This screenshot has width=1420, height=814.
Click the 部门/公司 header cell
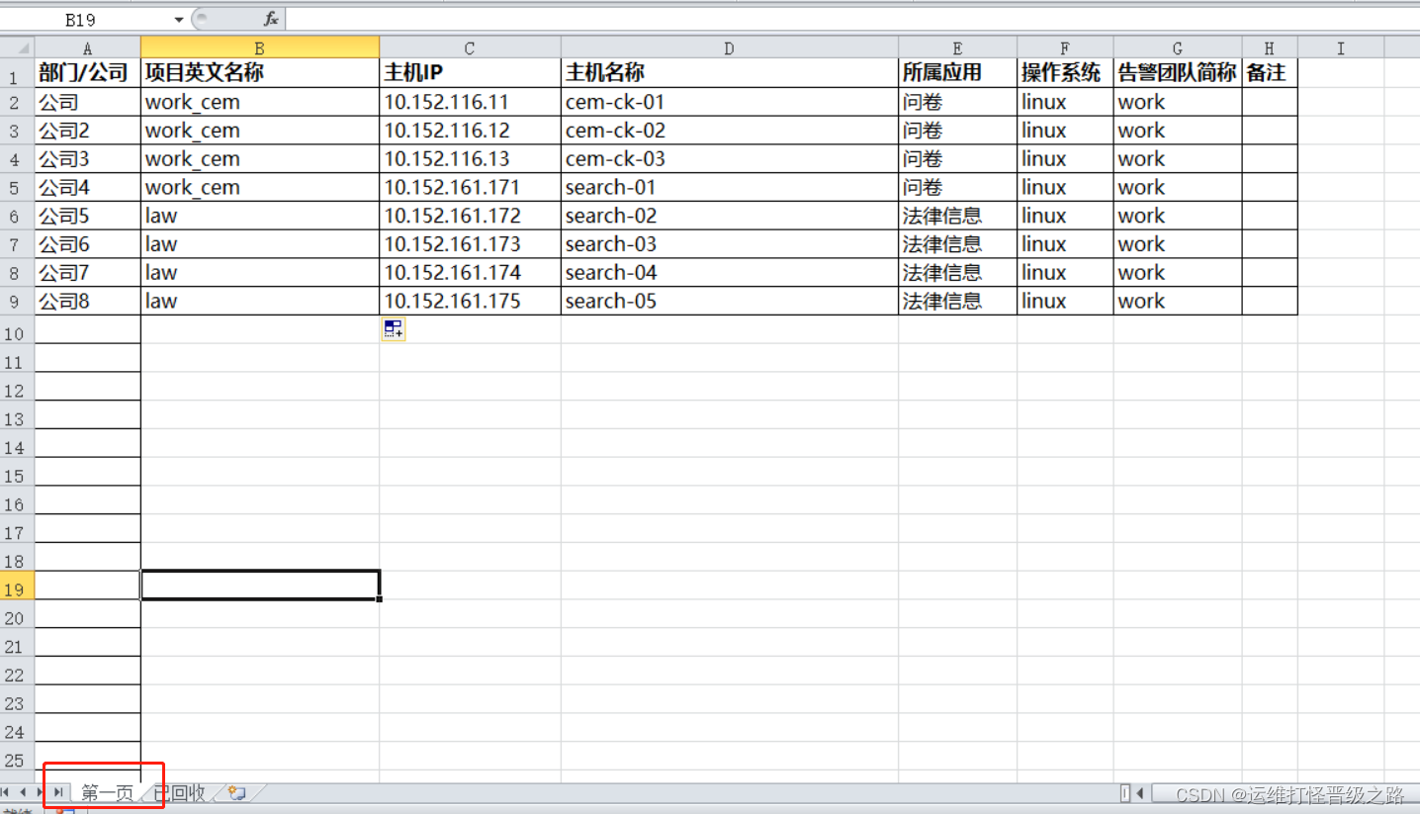coord(88,73)
